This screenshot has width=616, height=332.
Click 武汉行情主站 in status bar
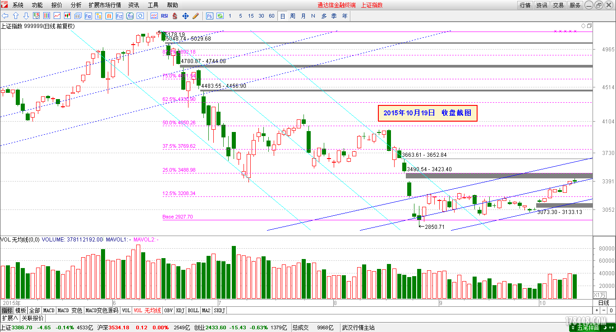click(x=359, y=327)
